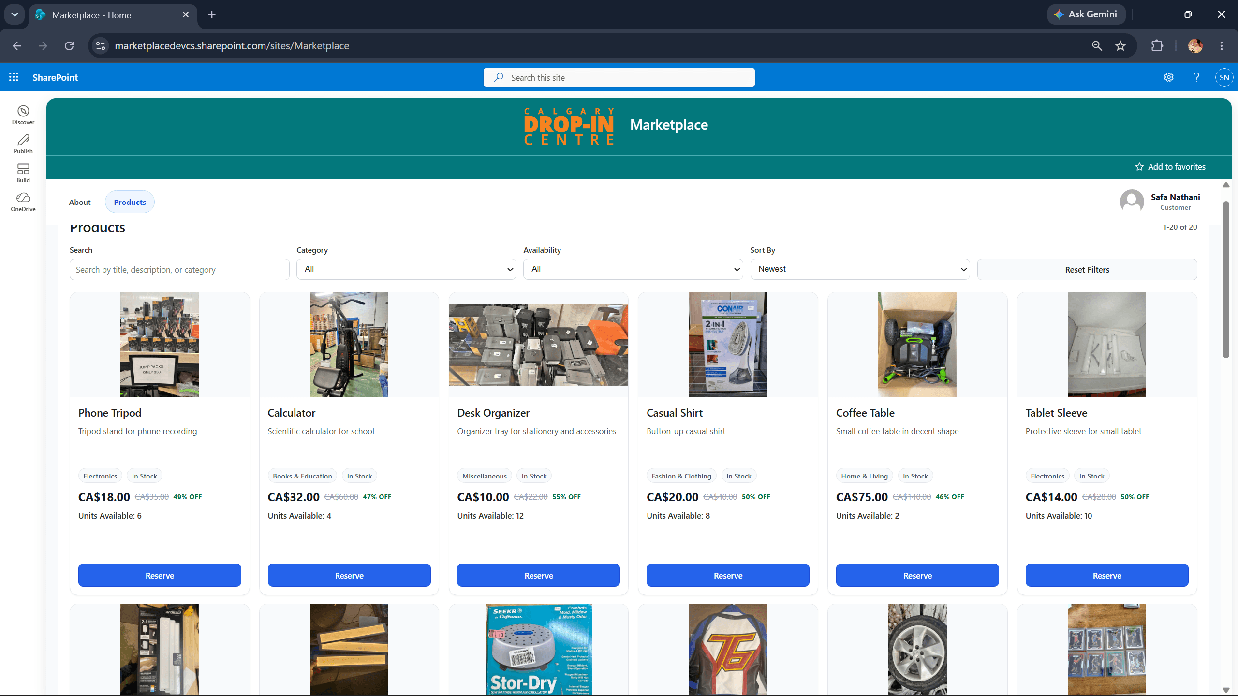1238x696 pixels.
Task: Select the Marketplace - Home browser tab
Action: pyautogui.click(x=113, y=15)
